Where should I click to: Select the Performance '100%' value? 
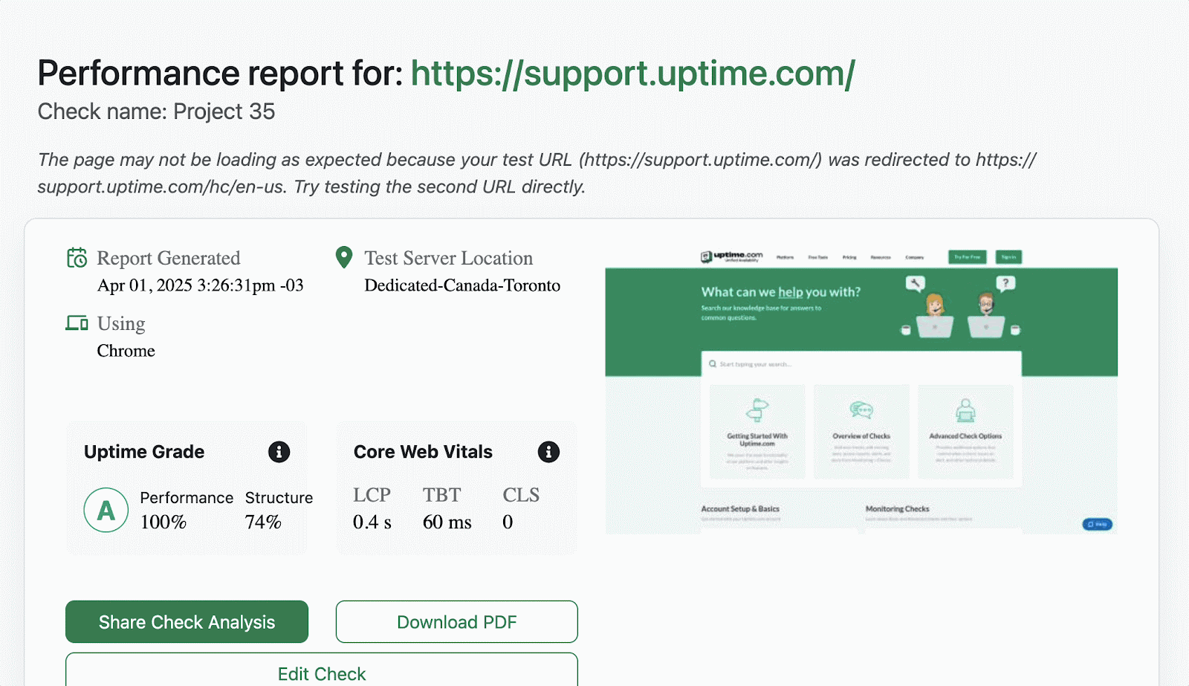point(163,522)
